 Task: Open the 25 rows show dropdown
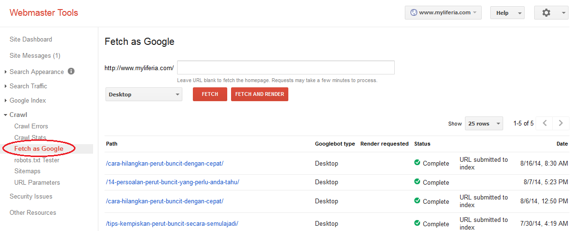coord(484,123)
